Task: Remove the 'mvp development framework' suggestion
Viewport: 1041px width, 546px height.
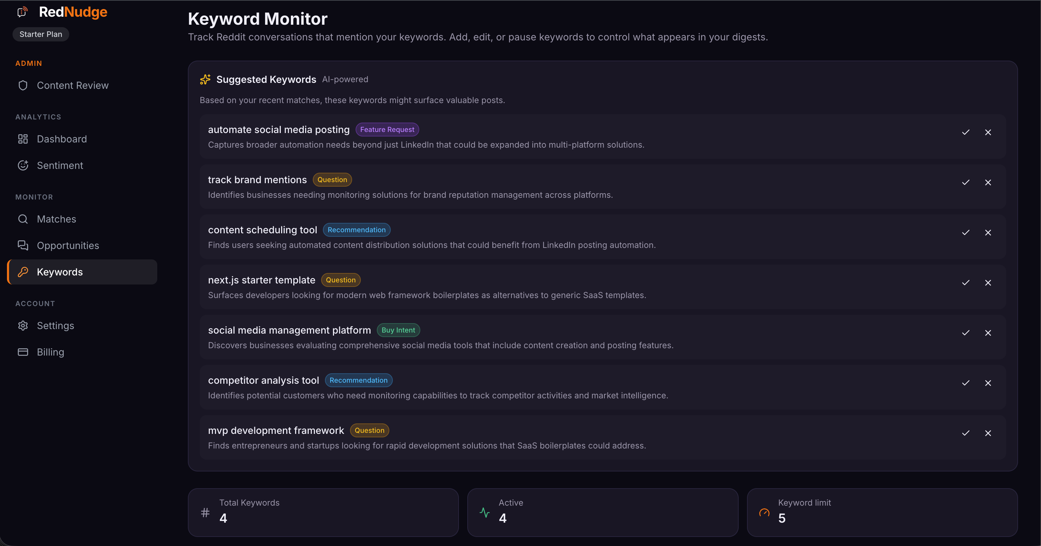Action: pos(988,433)
